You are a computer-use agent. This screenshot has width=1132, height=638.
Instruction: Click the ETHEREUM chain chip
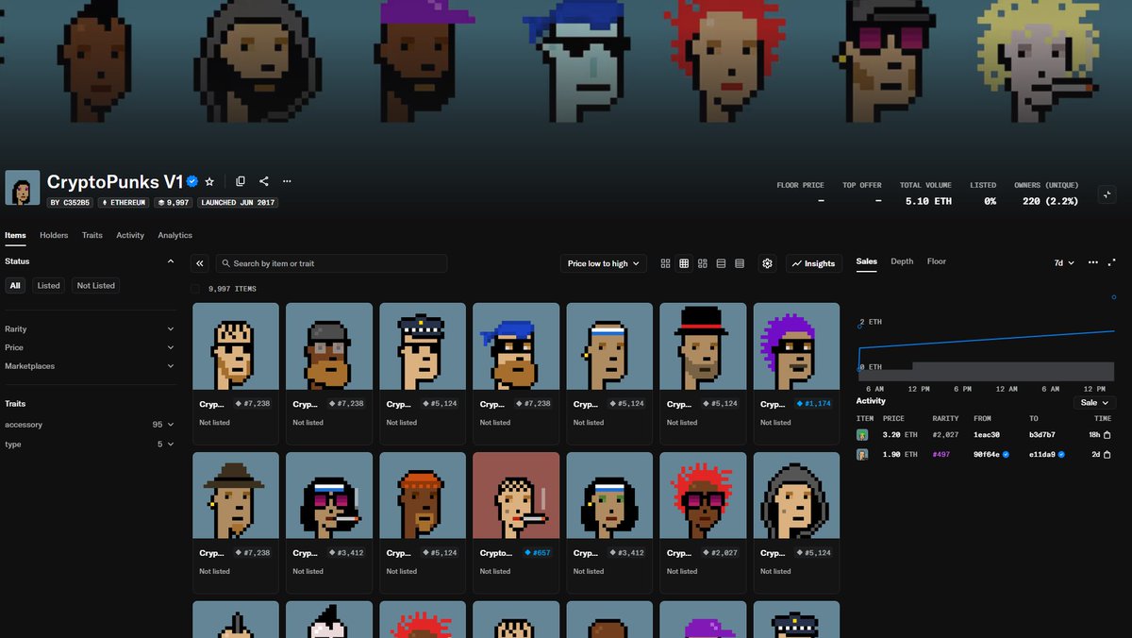[124, 203]
